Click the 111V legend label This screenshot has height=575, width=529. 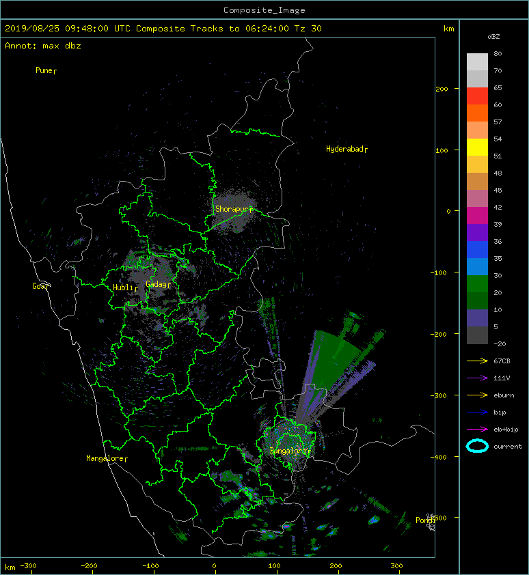pos(502,378)
